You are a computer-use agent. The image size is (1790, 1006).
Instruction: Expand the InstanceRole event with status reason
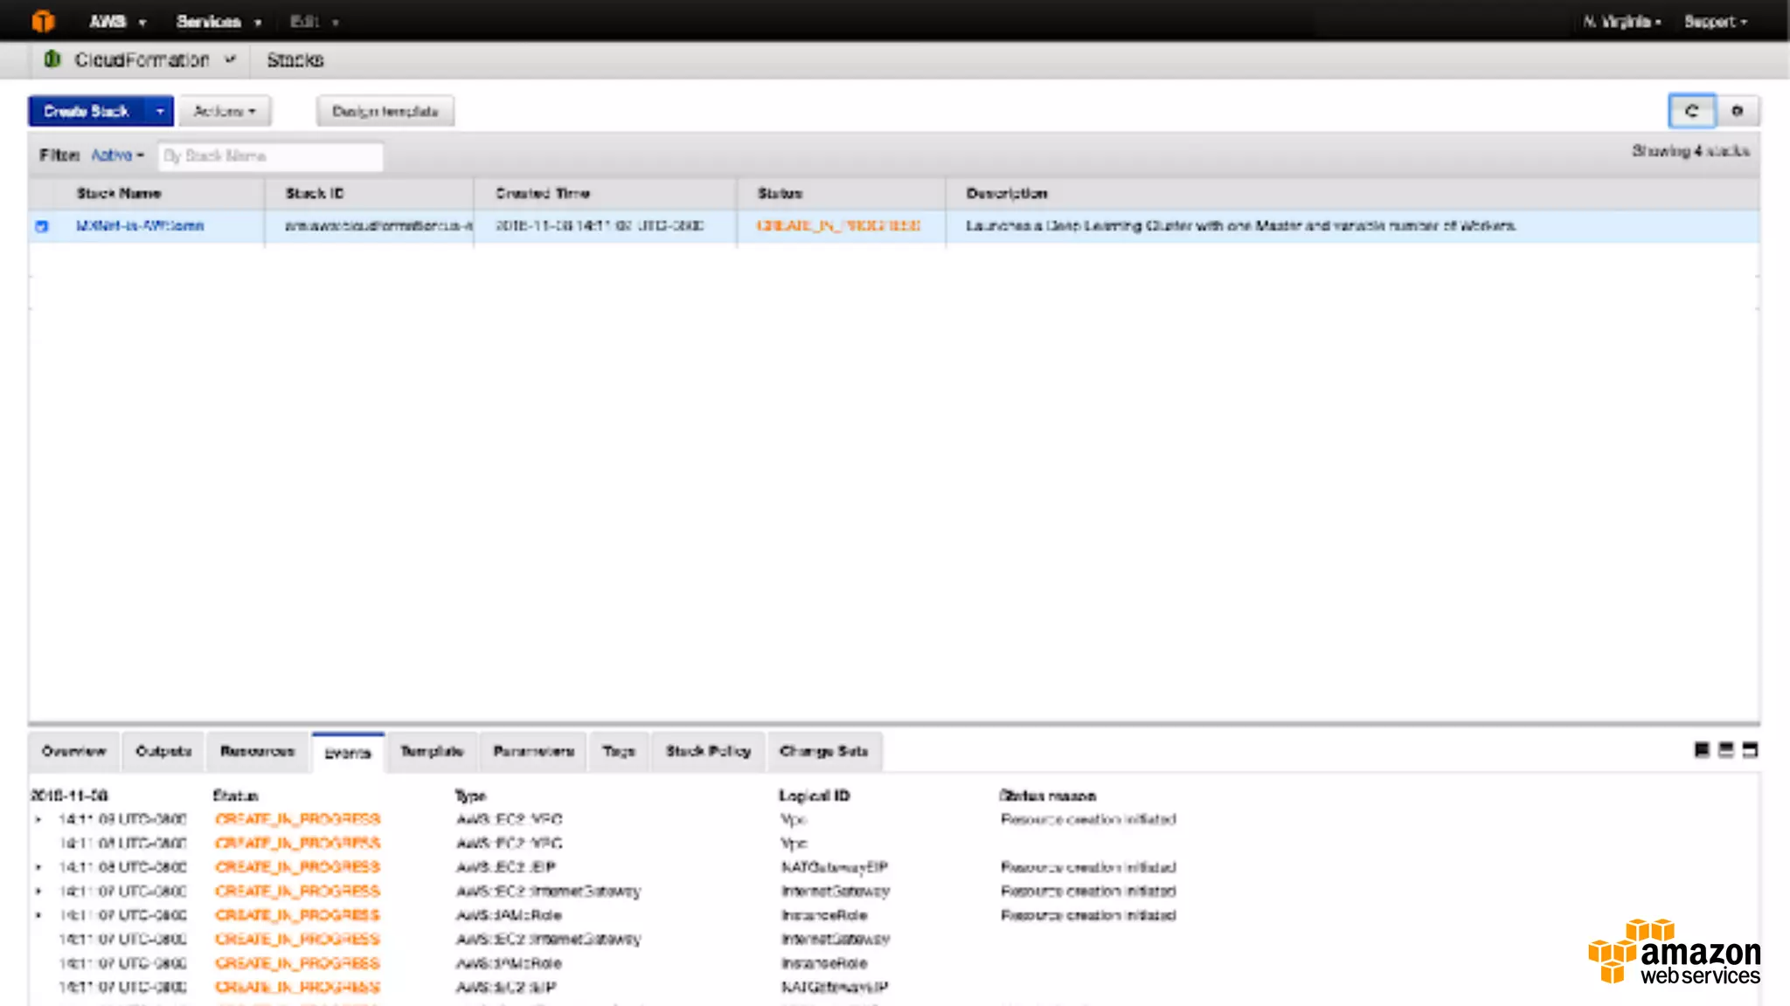click(38, 915)
